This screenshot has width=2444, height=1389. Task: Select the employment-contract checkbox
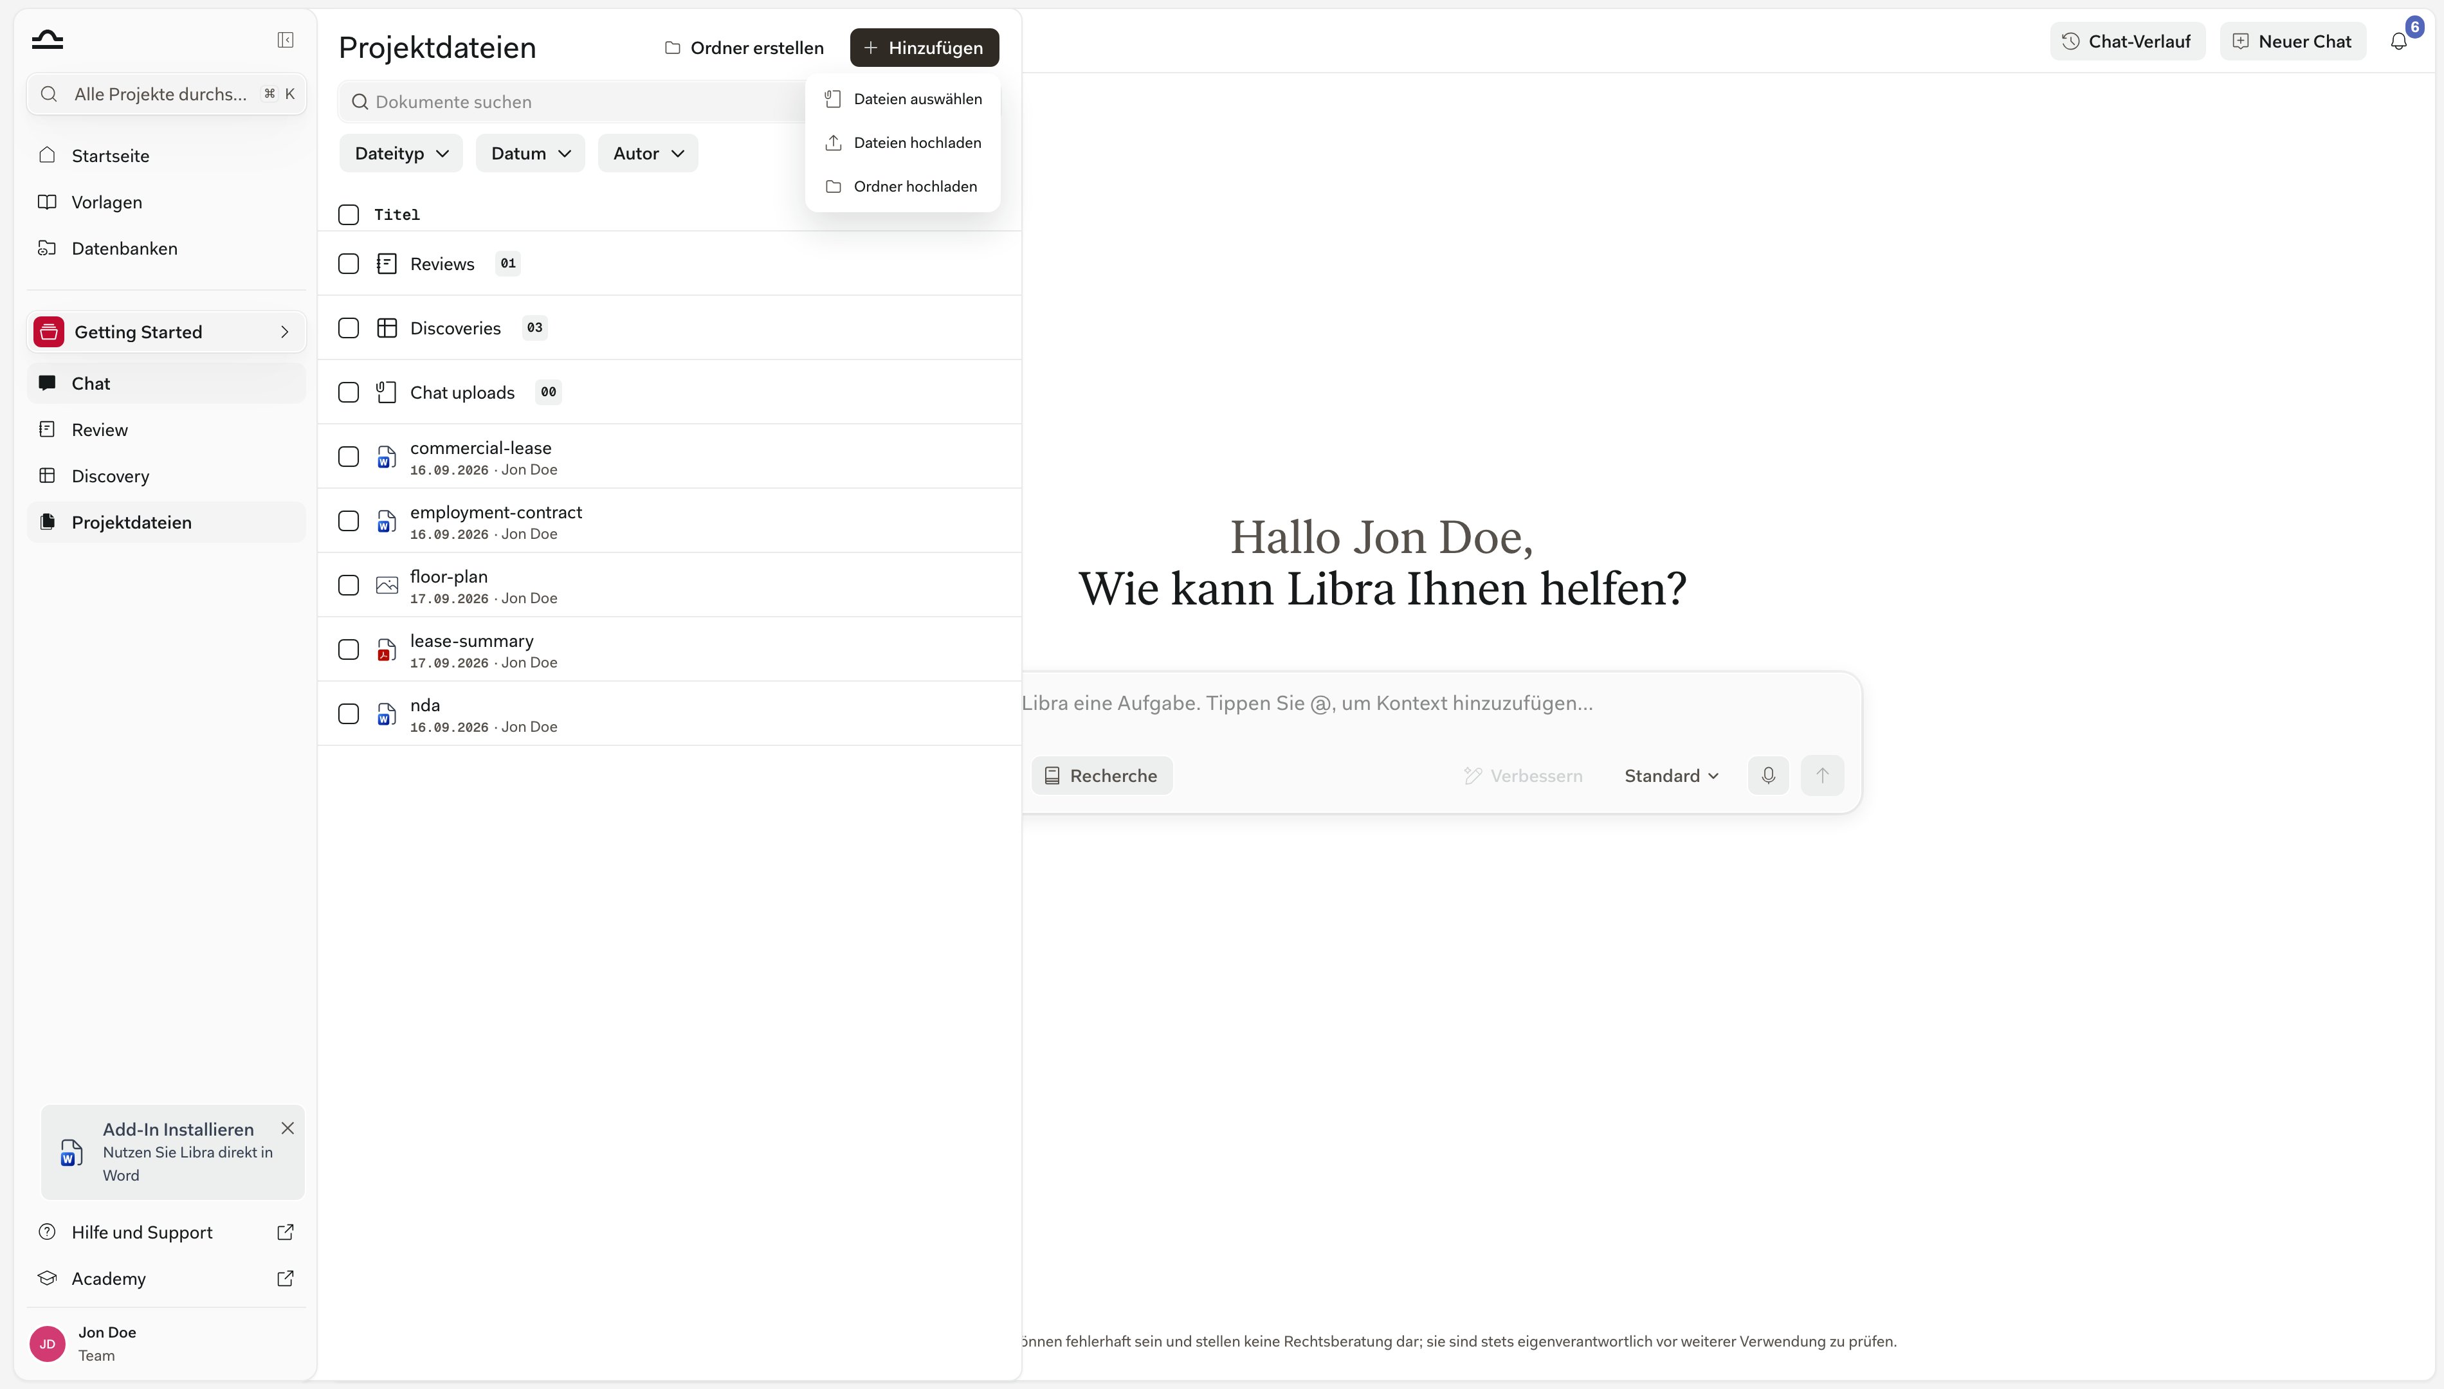(x=348, y=521)
